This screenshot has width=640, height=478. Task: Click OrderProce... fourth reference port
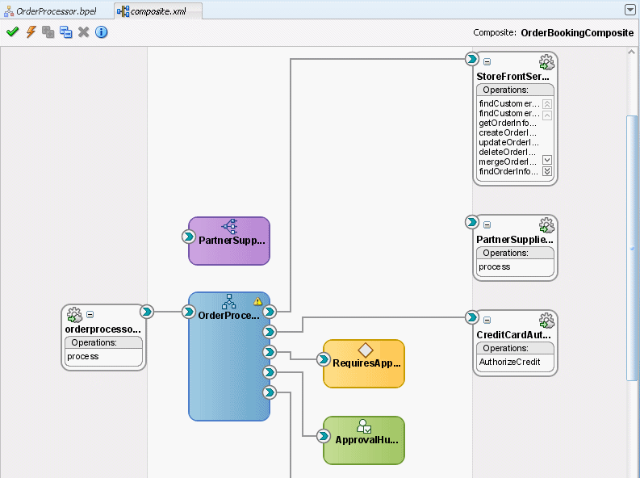[269, 372]
